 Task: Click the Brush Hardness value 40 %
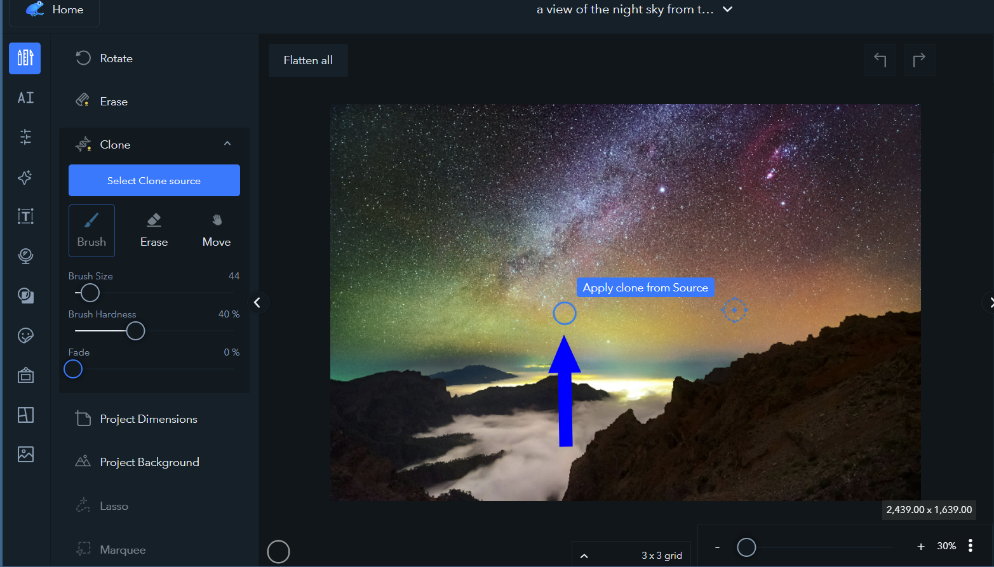(x=229, y=314)
